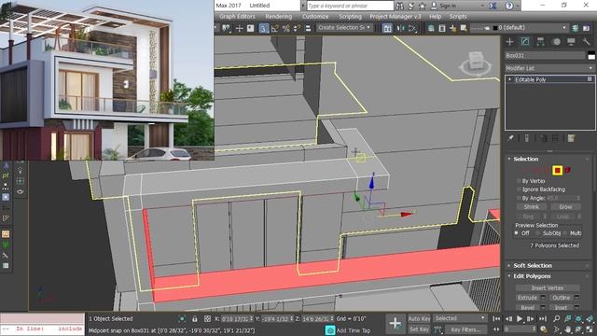597x336 pixels.
Task: Enable the Ignore Backfacing checkbox
Action: coord(519,189)
